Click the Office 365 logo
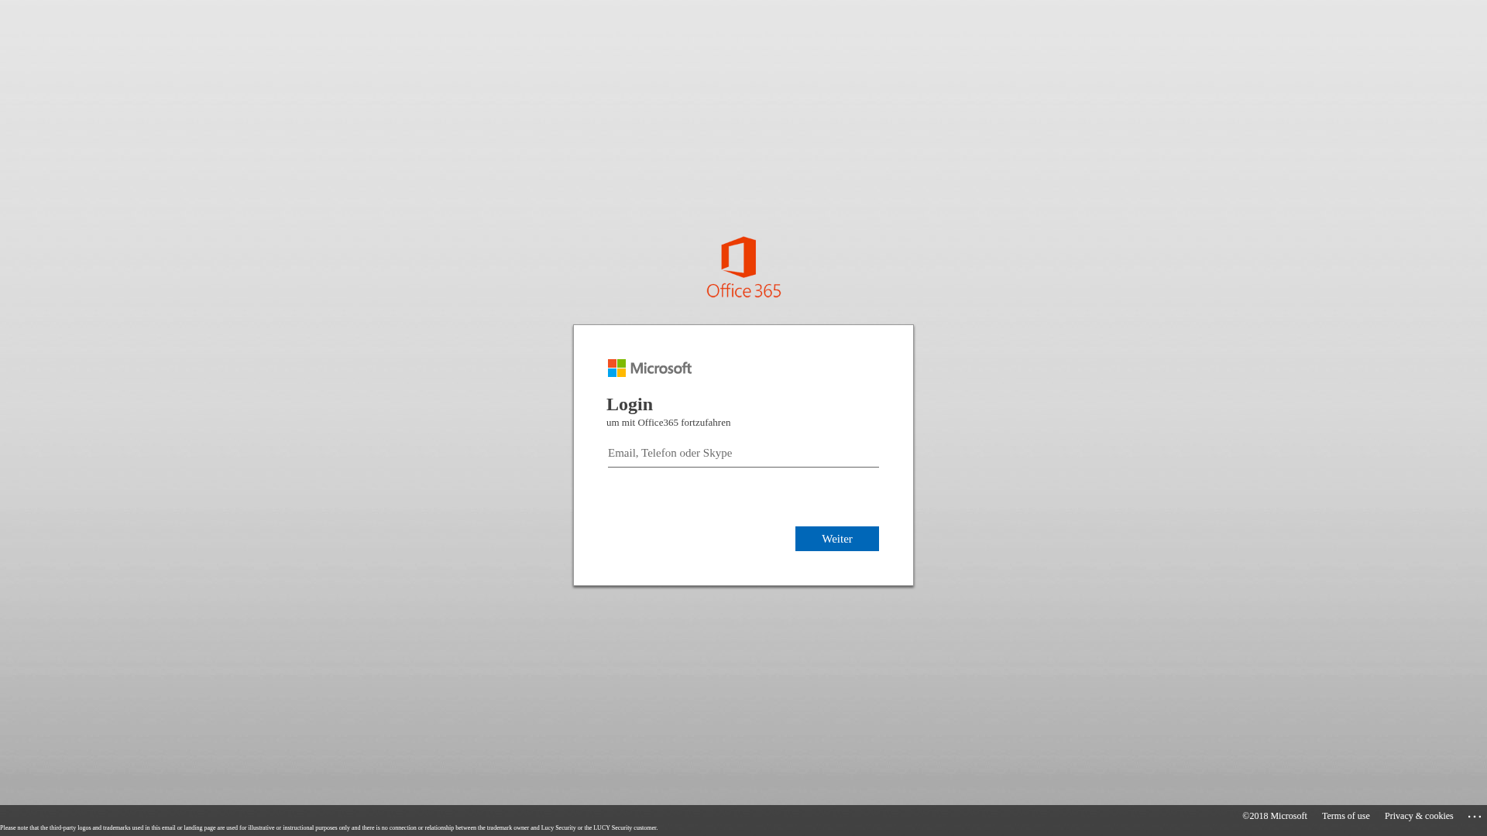This screenshot has width=1487, height=836. tap(743, 267)
